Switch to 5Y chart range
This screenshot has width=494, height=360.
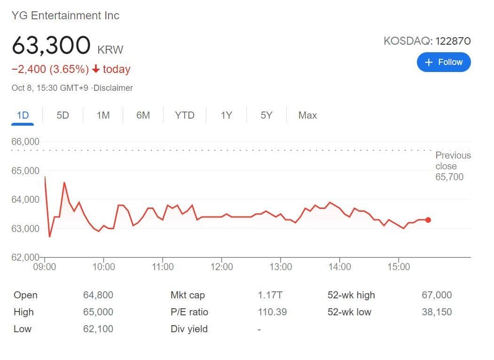coord(266,115)
